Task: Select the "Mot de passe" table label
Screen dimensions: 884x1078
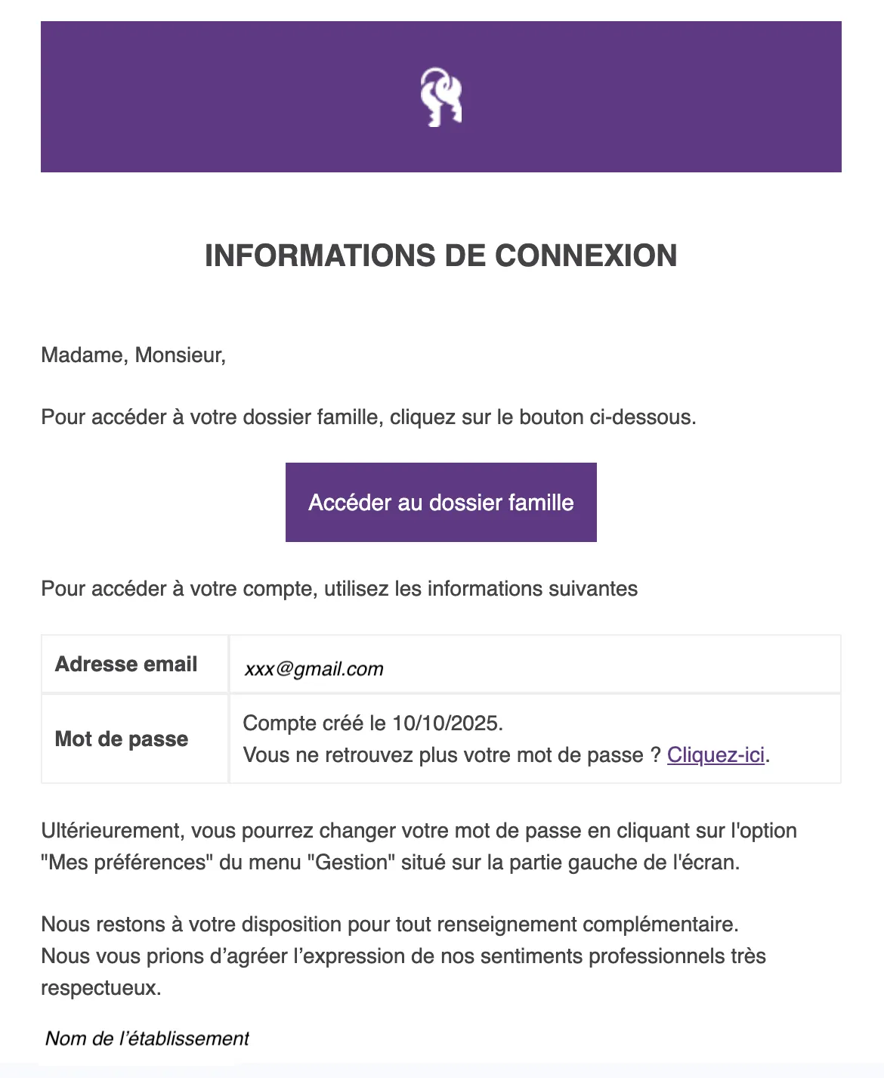Action: tap(122, 739)
